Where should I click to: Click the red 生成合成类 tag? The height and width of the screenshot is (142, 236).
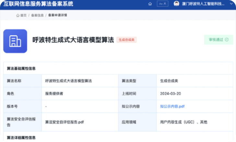click(126, 40)
